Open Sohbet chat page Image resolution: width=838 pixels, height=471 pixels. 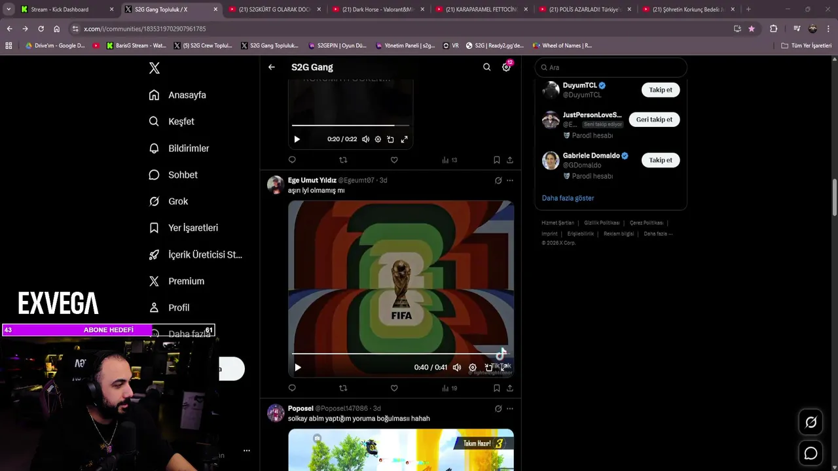pyautogui.click(x=173, y=175)
